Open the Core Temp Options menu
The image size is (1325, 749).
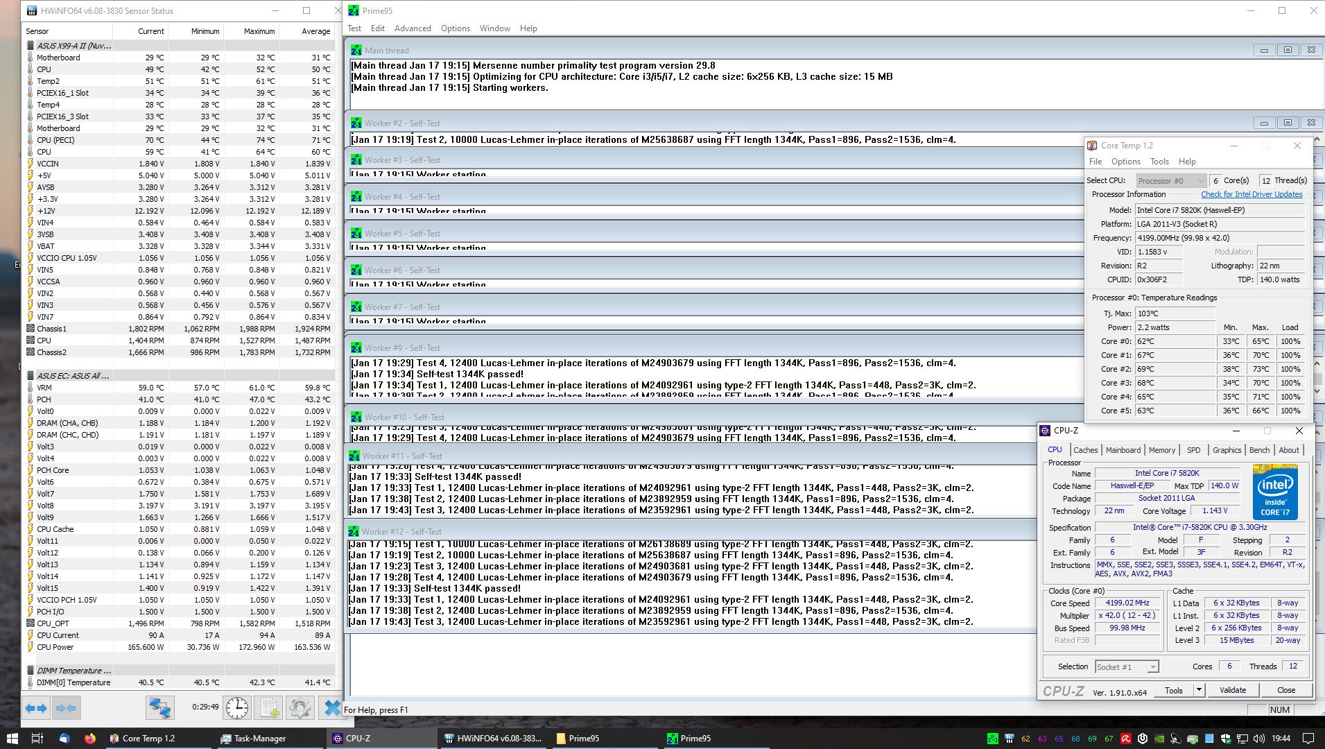pos(1126,162)
